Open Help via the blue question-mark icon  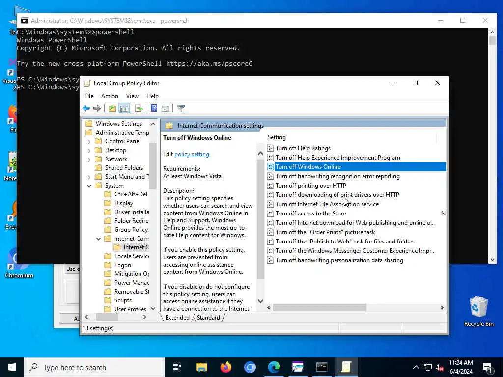click(x=154, y=108)
